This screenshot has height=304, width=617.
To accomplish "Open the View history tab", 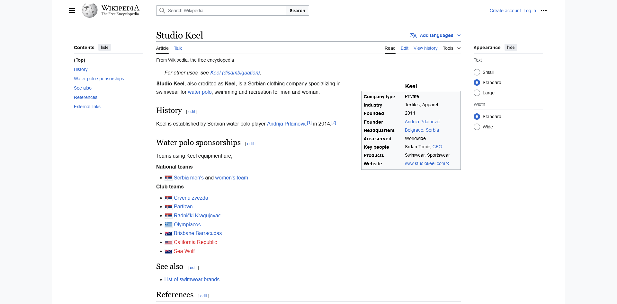I will (425, 48).
